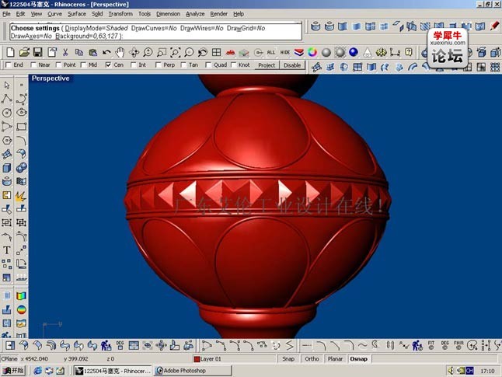Click the color wheel icon
Screen dimensions: 502x377
click(312, 52)
